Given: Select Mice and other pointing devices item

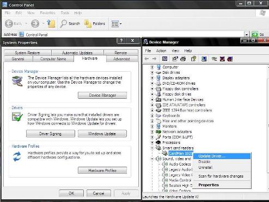Looking at the screenshot, I should tap(188, 121).
